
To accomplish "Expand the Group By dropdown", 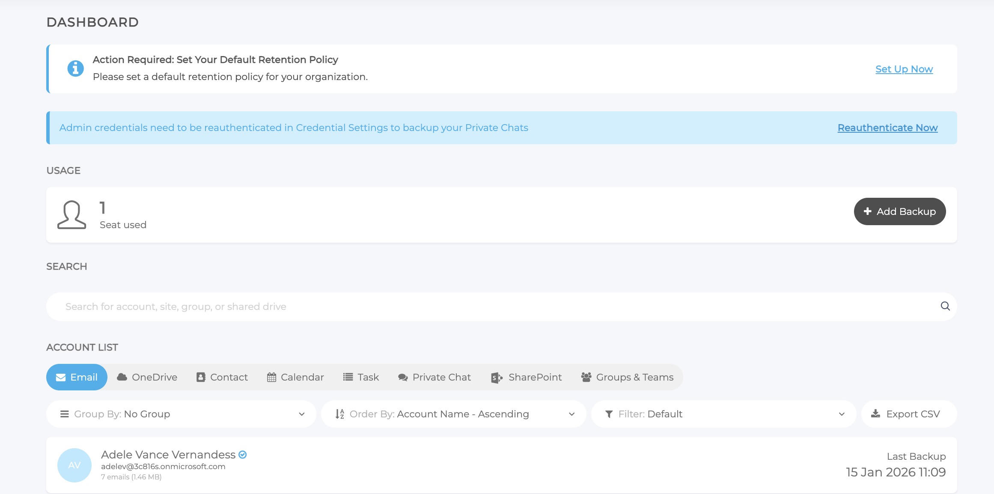I will coord(181,414).
